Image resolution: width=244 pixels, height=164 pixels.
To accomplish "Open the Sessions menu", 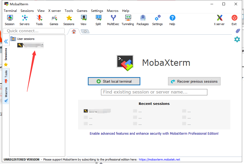I will click(27, 11).
